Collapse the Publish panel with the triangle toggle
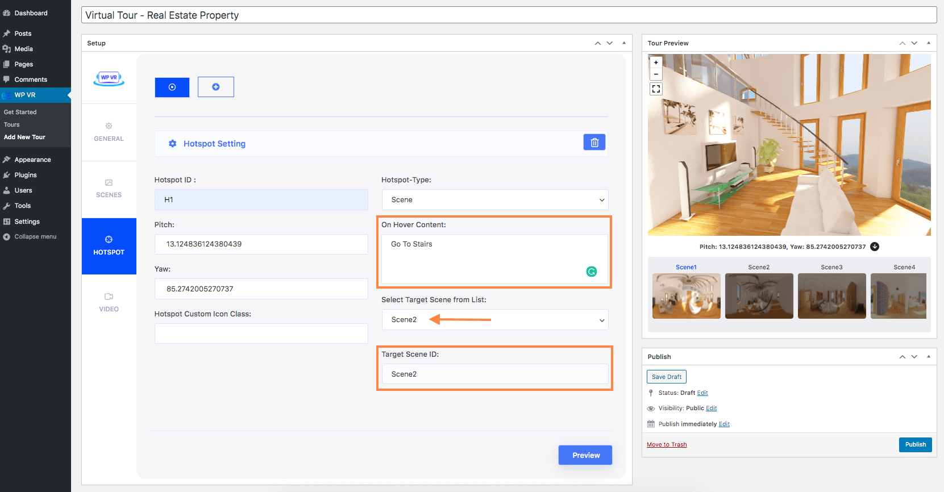The image size is (944, 492). coord(929,357)
